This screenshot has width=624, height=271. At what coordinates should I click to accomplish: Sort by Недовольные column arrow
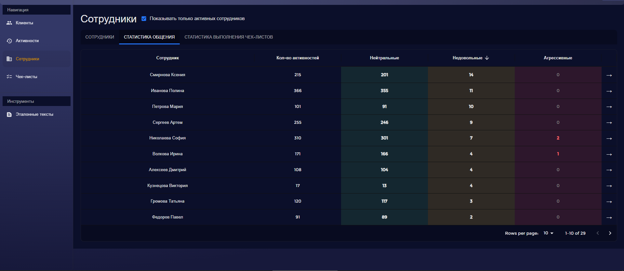click(487, 58)
